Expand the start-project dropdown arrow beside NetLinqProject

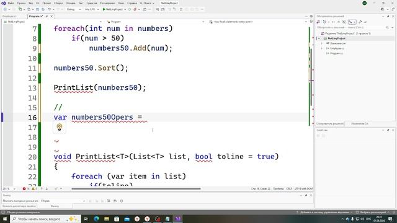(x=125, y=9)
